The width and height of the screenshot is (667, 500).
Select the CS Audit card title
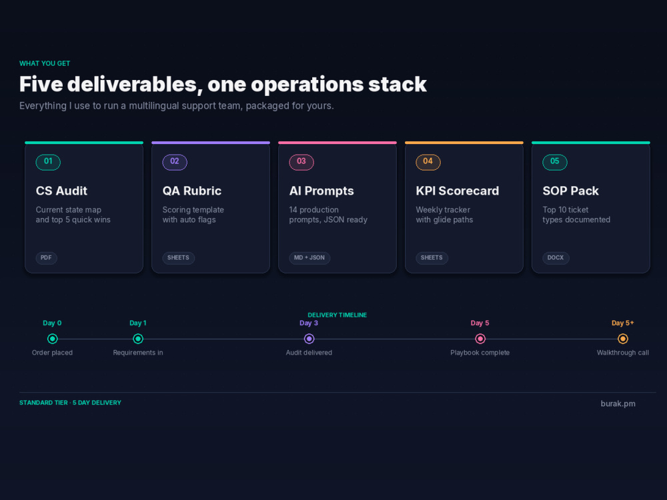(x=61, y=191)
